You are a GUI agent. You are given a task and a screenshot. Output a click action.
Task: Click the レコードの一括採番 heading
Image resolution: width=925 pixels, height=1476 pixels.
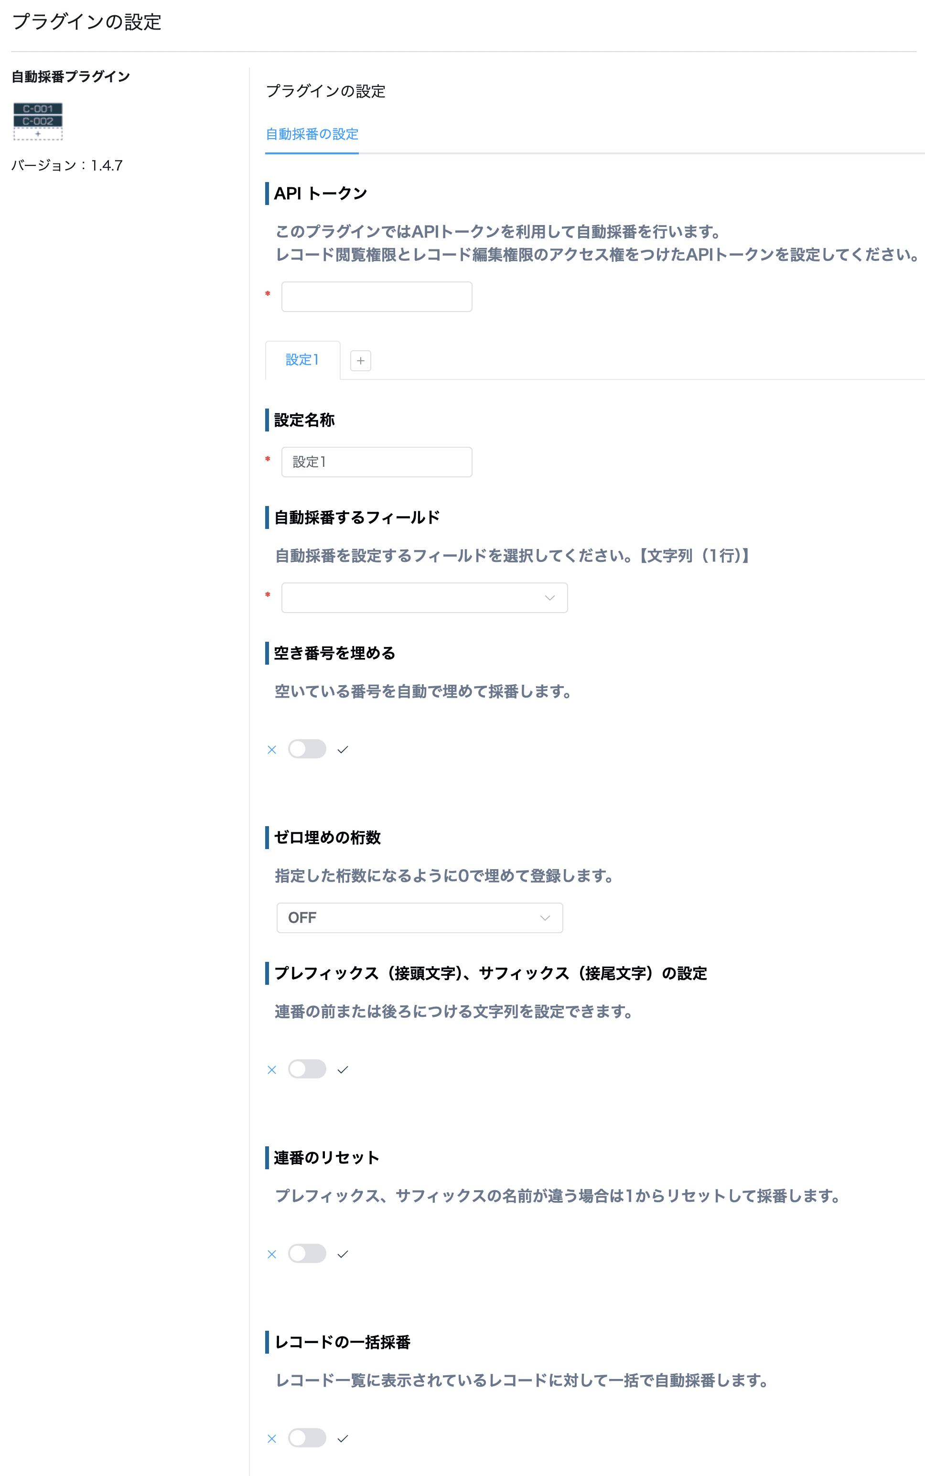click(342, 1342)
